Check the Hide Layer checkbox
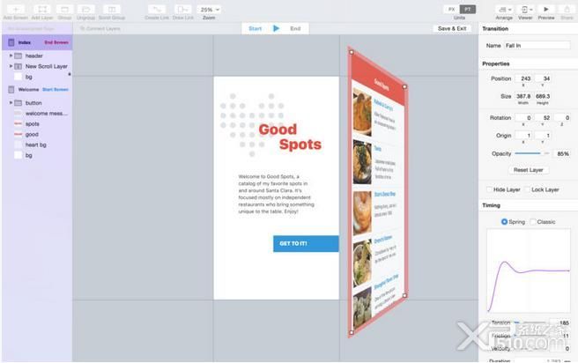578x363 pixels. pyautogui.click(x=489, y=189)
